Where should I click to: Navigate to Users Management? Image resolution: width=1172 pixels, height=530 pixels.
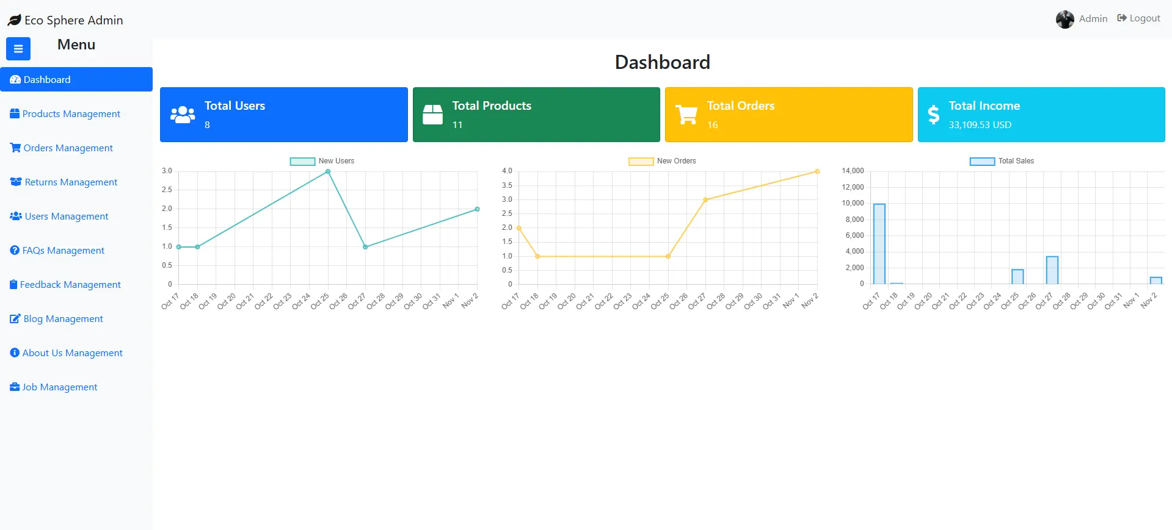pos(67,217)
